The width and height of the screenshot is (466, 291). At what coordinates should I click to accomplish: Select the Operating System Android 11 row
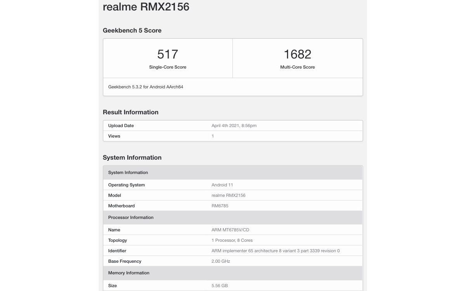click(233, 185)
